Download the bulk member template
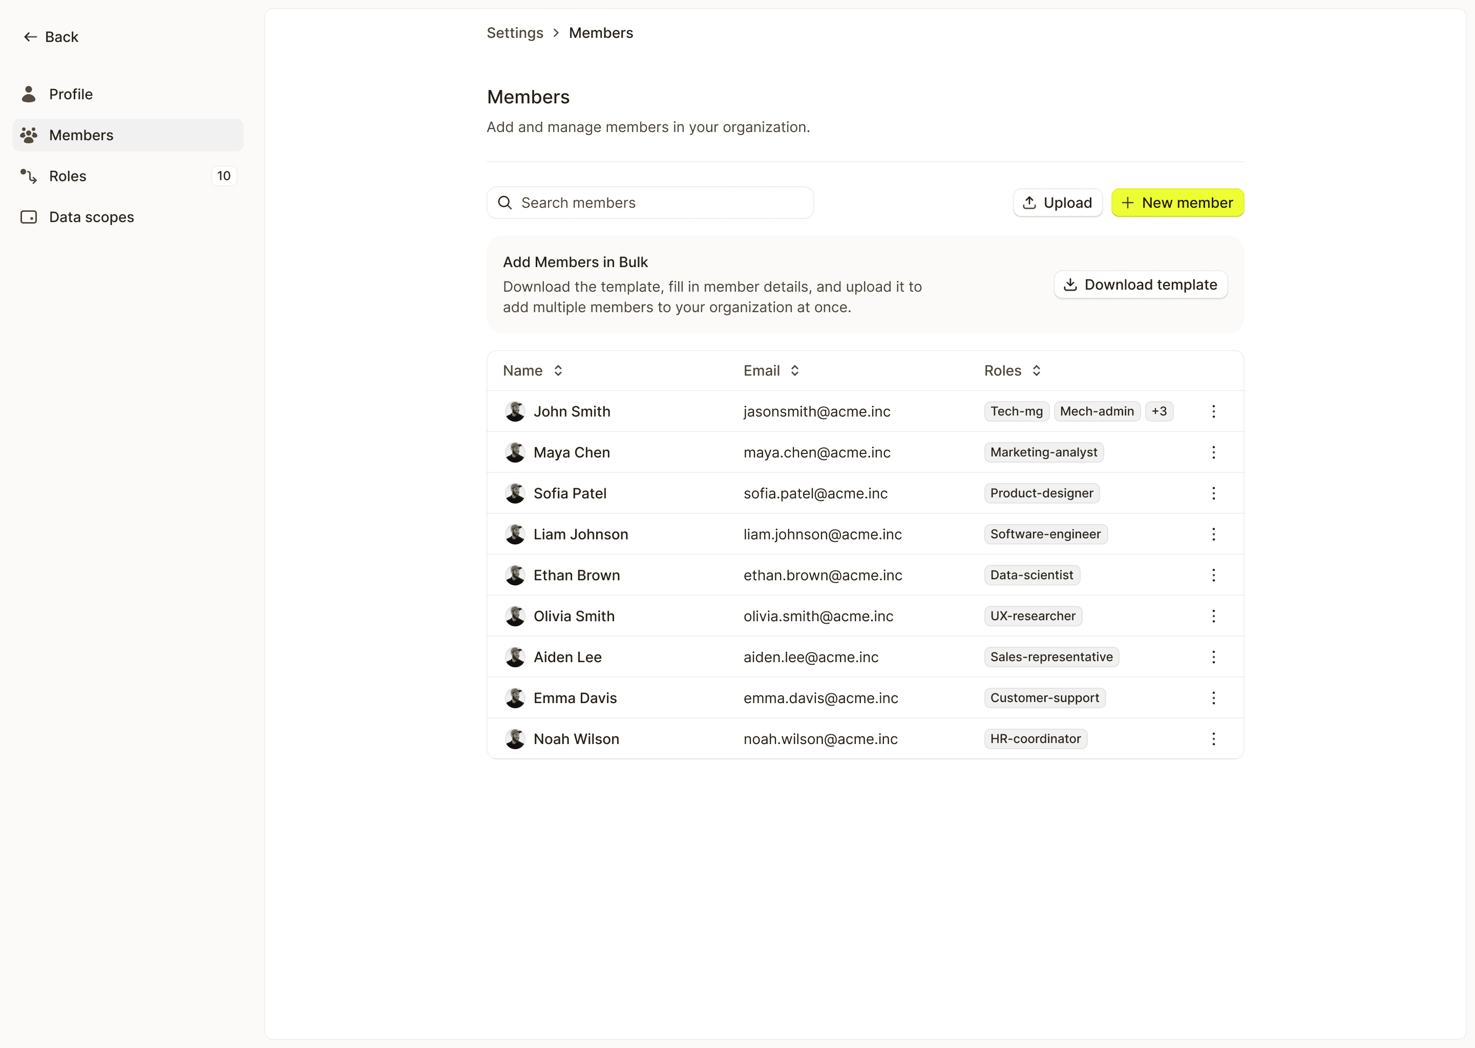This screenshot has width=1475, height=1048. pyautogui.click(x=1141, y=285)
